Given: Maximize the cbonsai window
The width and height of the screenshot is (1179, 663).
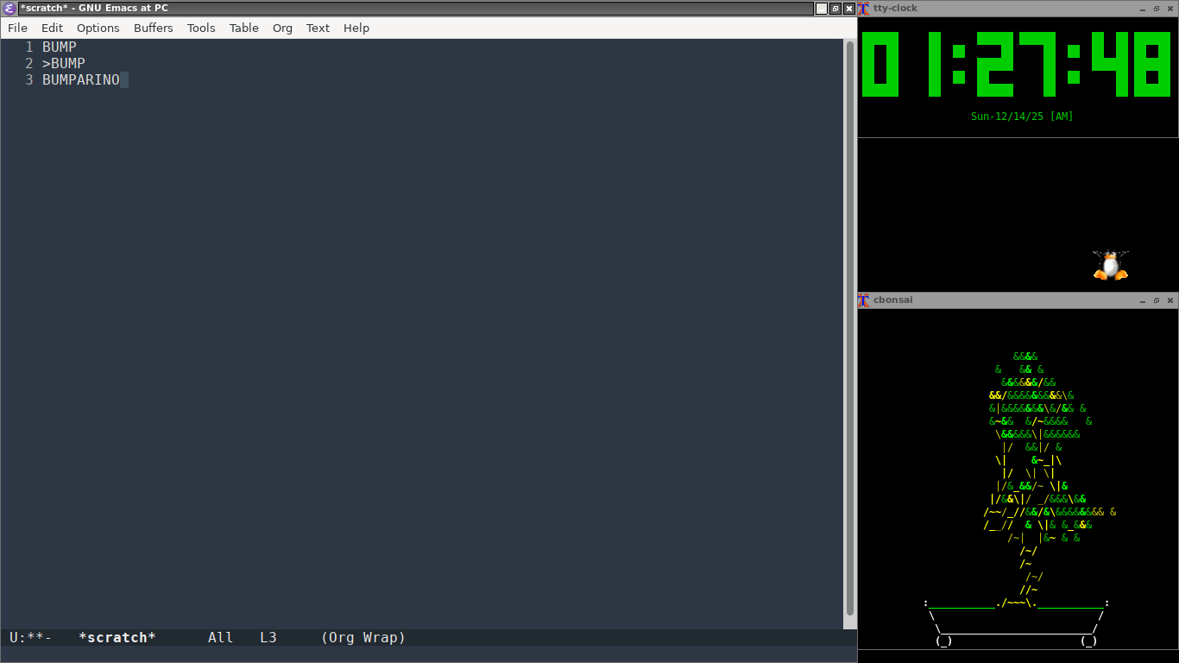Looking at the screenshot, I should tap(1157, 300).
